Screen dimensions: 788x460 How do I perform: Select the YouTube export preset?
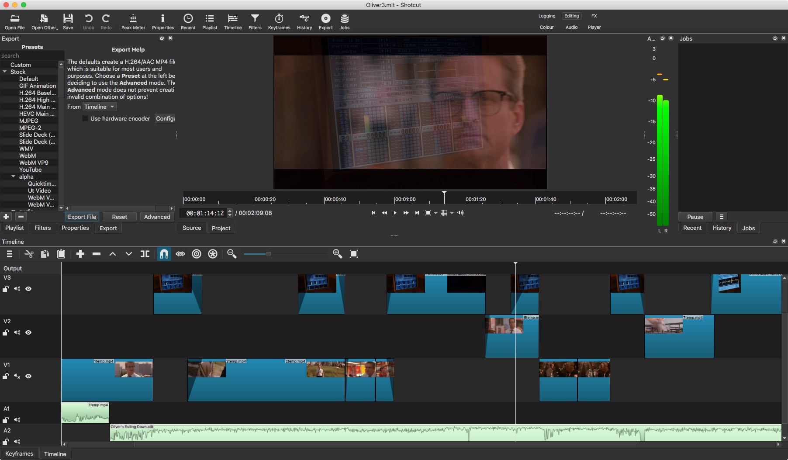click(30, 169)
